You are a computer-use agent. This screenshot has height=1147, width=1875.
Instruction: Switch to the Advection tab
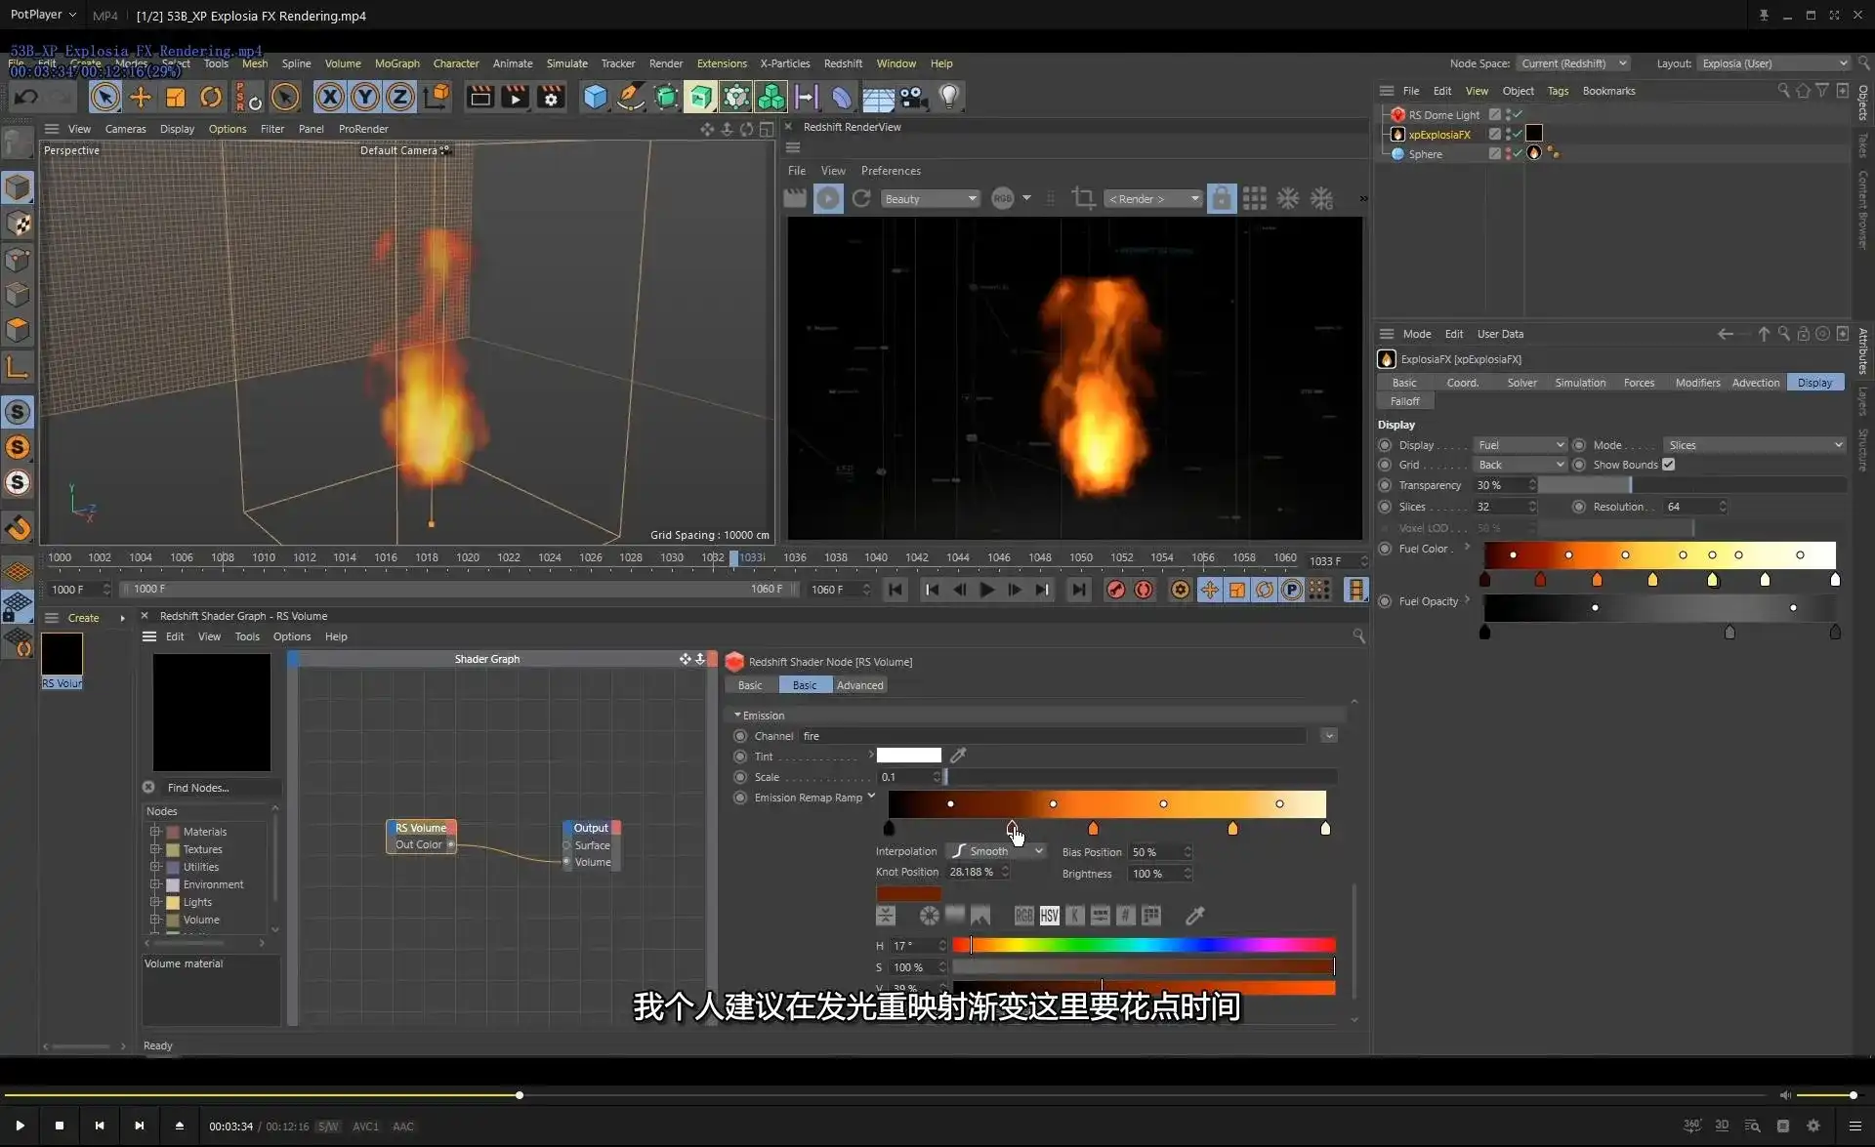[x=1755, y=383]
